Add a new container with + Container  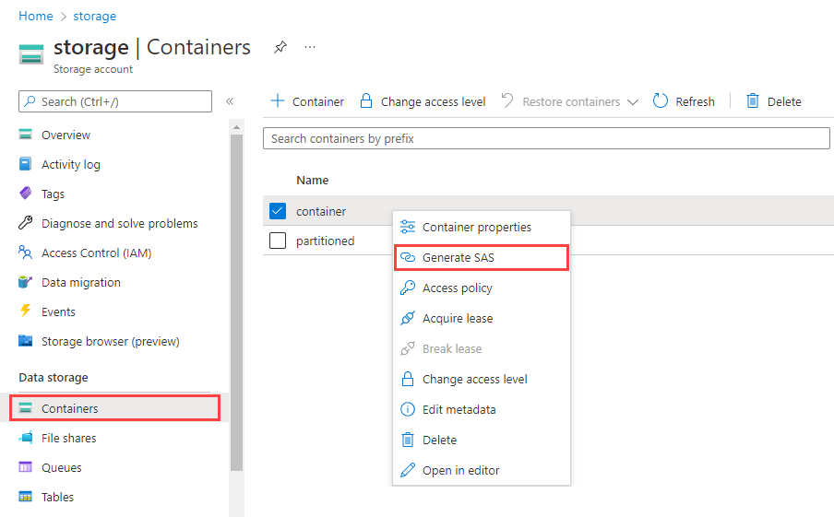[307, 101]
